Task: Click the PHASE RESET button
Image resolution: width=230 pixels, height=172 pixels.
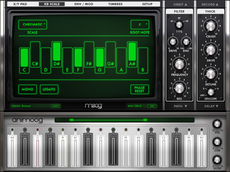Action: point(139,89)
